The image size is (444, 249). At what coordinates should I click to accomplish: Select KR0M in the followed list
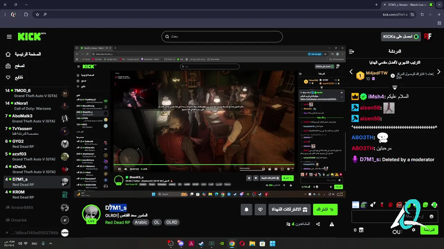tap(36, 195)
